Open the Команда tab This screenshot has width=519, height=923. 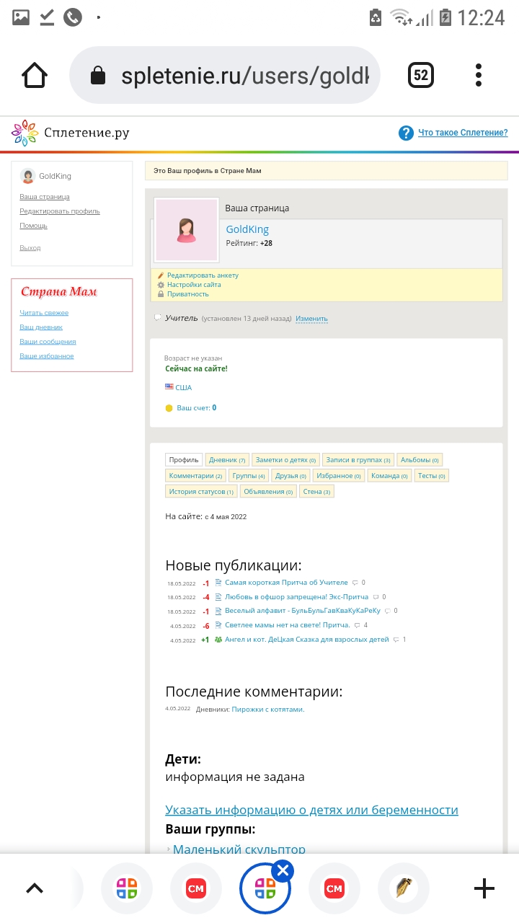click(390, 475)
